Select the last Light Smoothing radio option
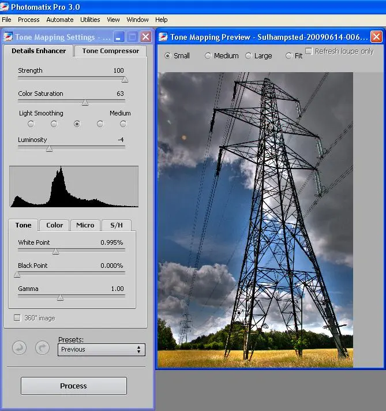The height and width of the screenshot is (411, 386). coord(123,124)
